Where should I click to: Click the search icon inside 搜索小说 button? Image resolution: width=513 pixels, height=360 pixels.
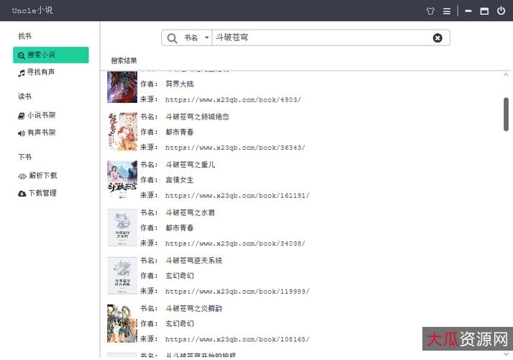point(22,55)
